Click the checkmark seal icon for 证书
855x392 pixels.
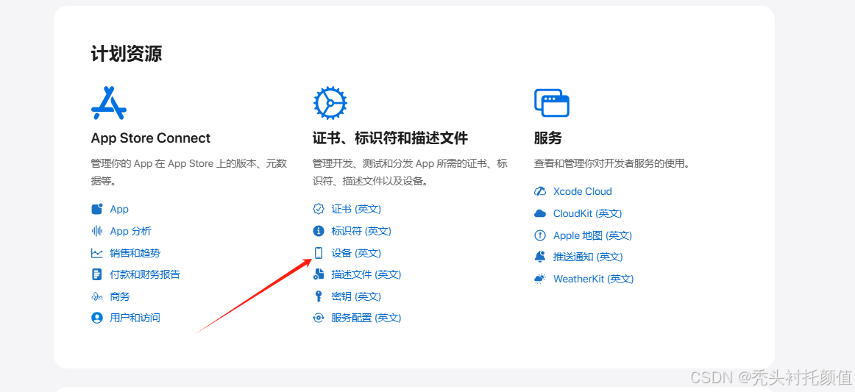tap(319, 210)
